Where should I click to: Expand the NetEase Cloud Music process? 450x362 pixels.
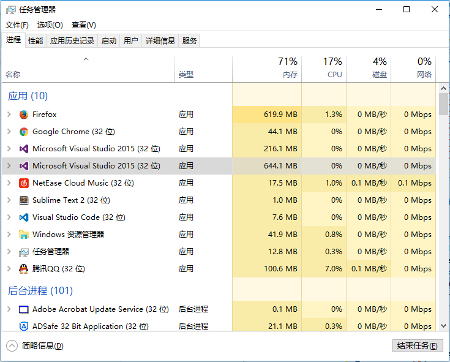tap(9, 183)
